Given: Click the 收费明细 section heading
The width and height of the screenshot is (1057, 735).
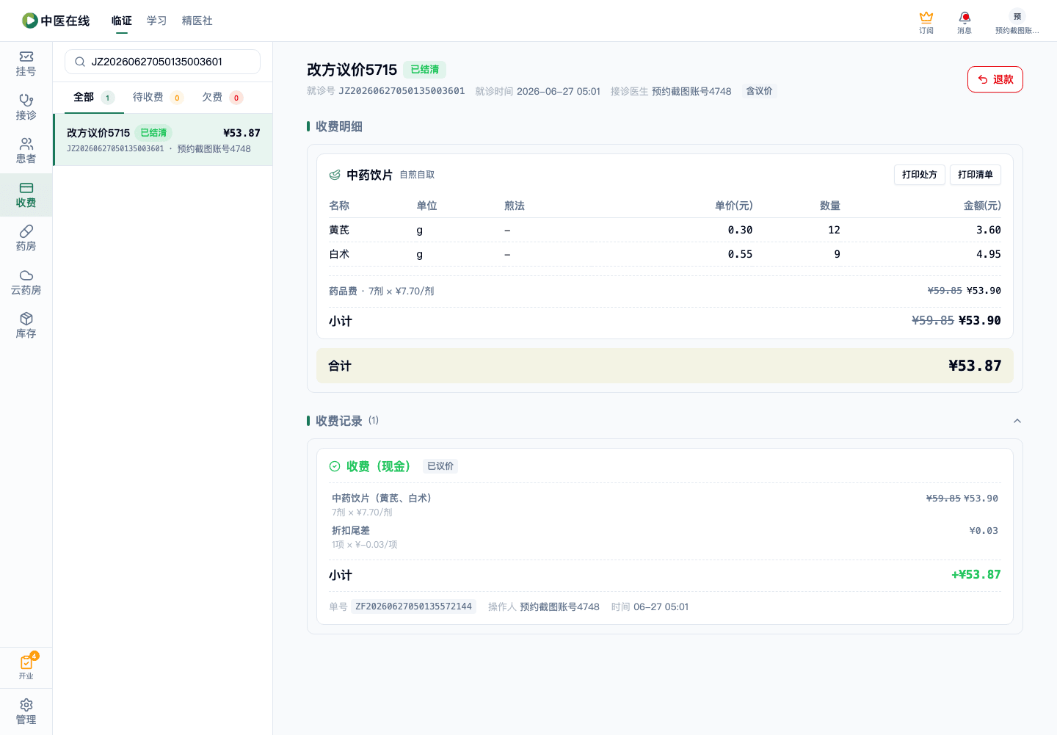Looking at the screenshot, I should [339, 126].
